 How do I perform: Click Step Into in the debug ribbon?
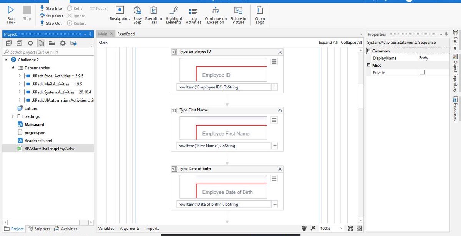click(x=51, y=8)
